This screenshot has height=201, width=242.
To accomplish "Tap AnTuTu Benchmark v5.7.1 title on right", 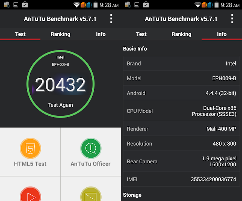I will point(181,19).
